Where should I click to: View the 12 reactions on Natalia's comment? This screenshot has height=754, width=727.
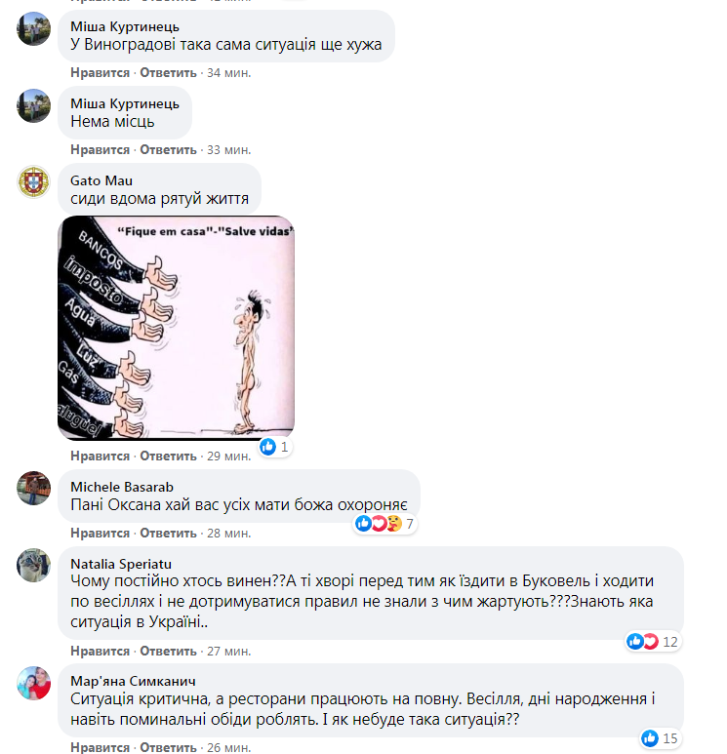point(654,642)
